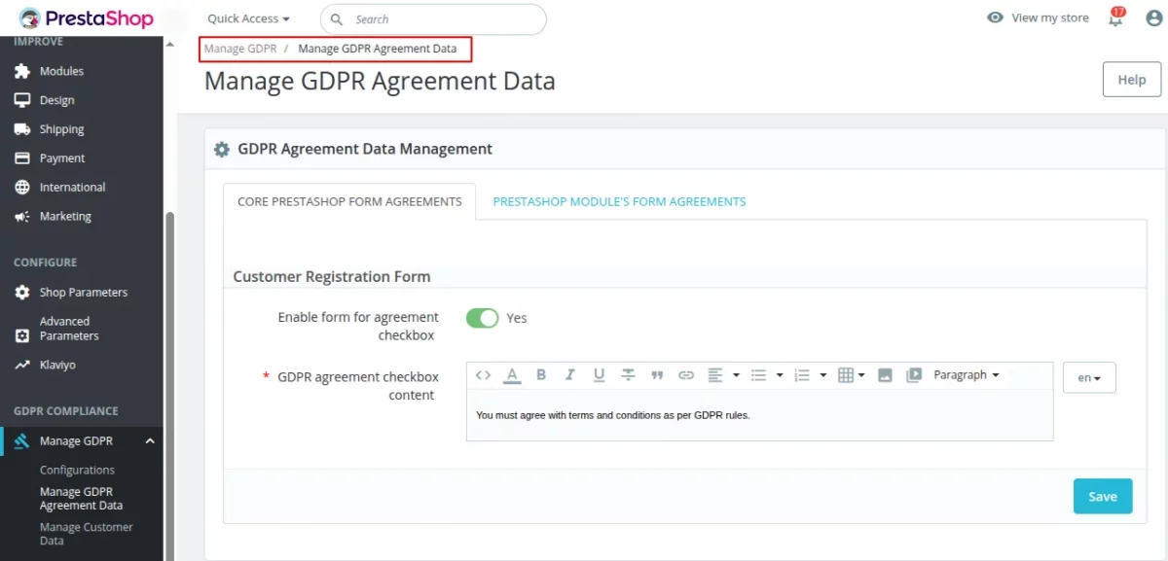Insert a blockquote using the quote icon
The width and height of the screenshot is (1168, 561).
point(657,374)
